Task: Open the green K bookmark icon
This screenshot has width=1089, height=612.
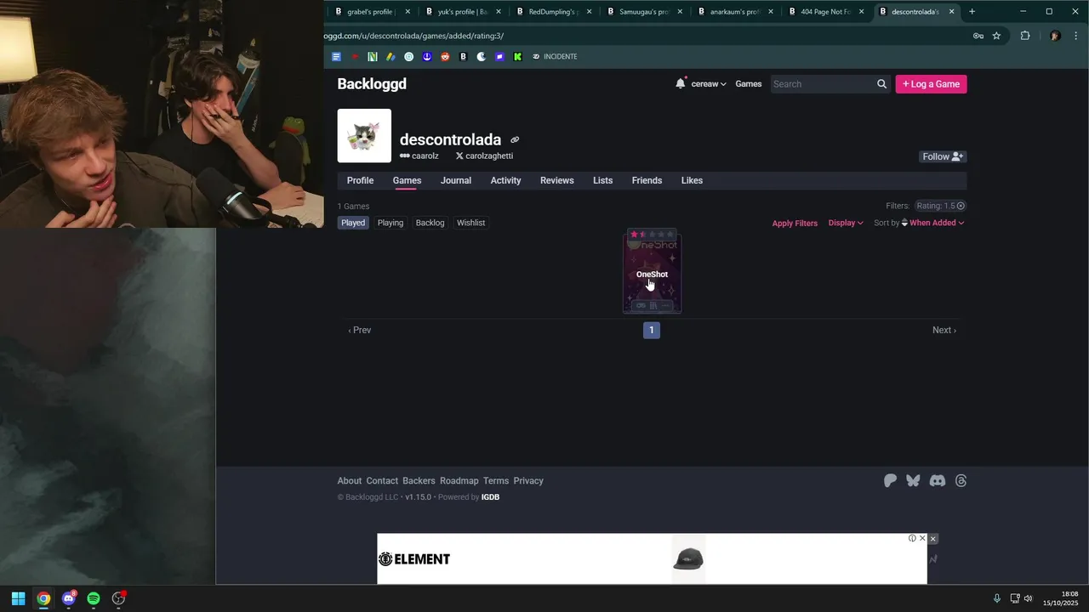Action: (x=517, y=57)
